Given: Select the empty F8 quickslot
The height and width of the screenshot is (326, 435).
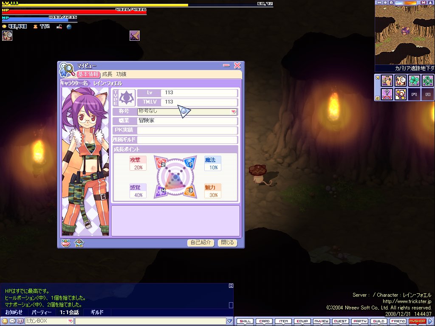Looking at the screenshot, I should coord(427,94).
